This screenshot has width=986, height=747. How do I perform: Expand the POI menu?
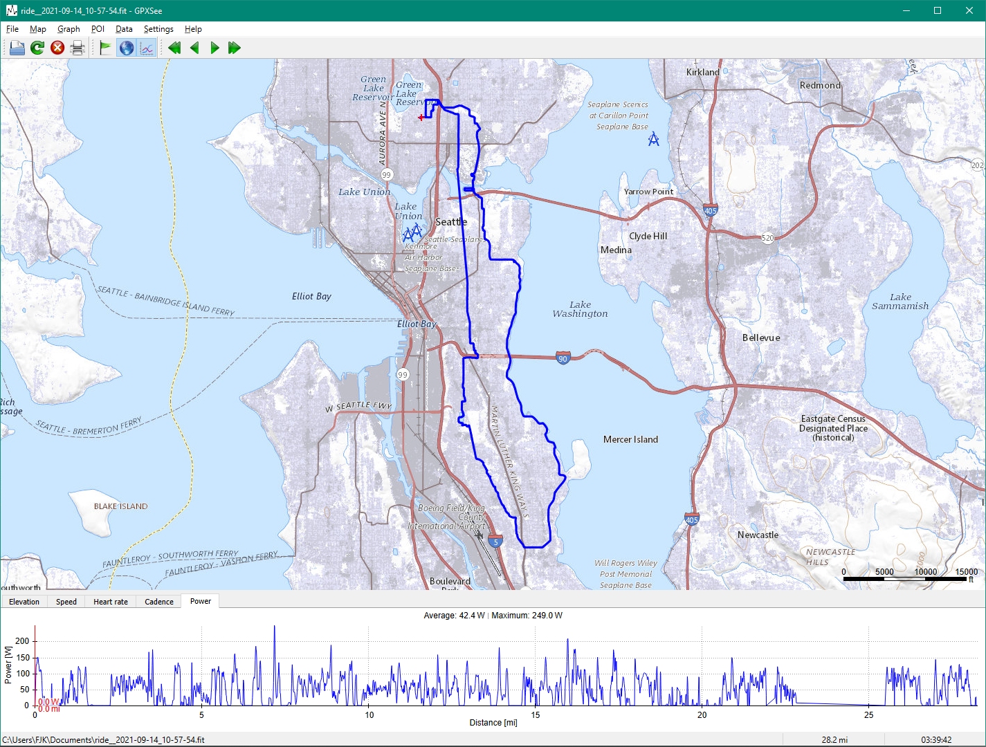pos(98,29)
